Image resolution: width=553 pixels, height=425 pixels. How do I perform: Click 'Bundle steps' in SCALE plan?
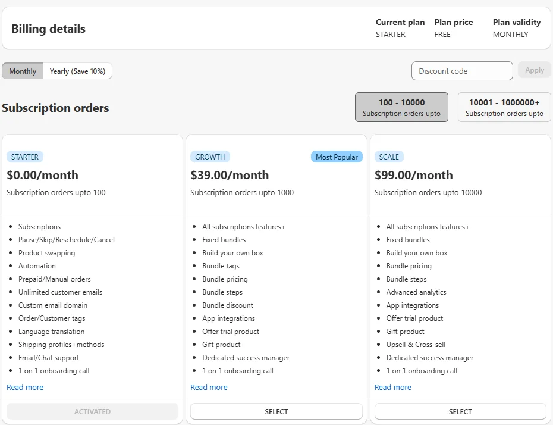click(x=406, y=279)
